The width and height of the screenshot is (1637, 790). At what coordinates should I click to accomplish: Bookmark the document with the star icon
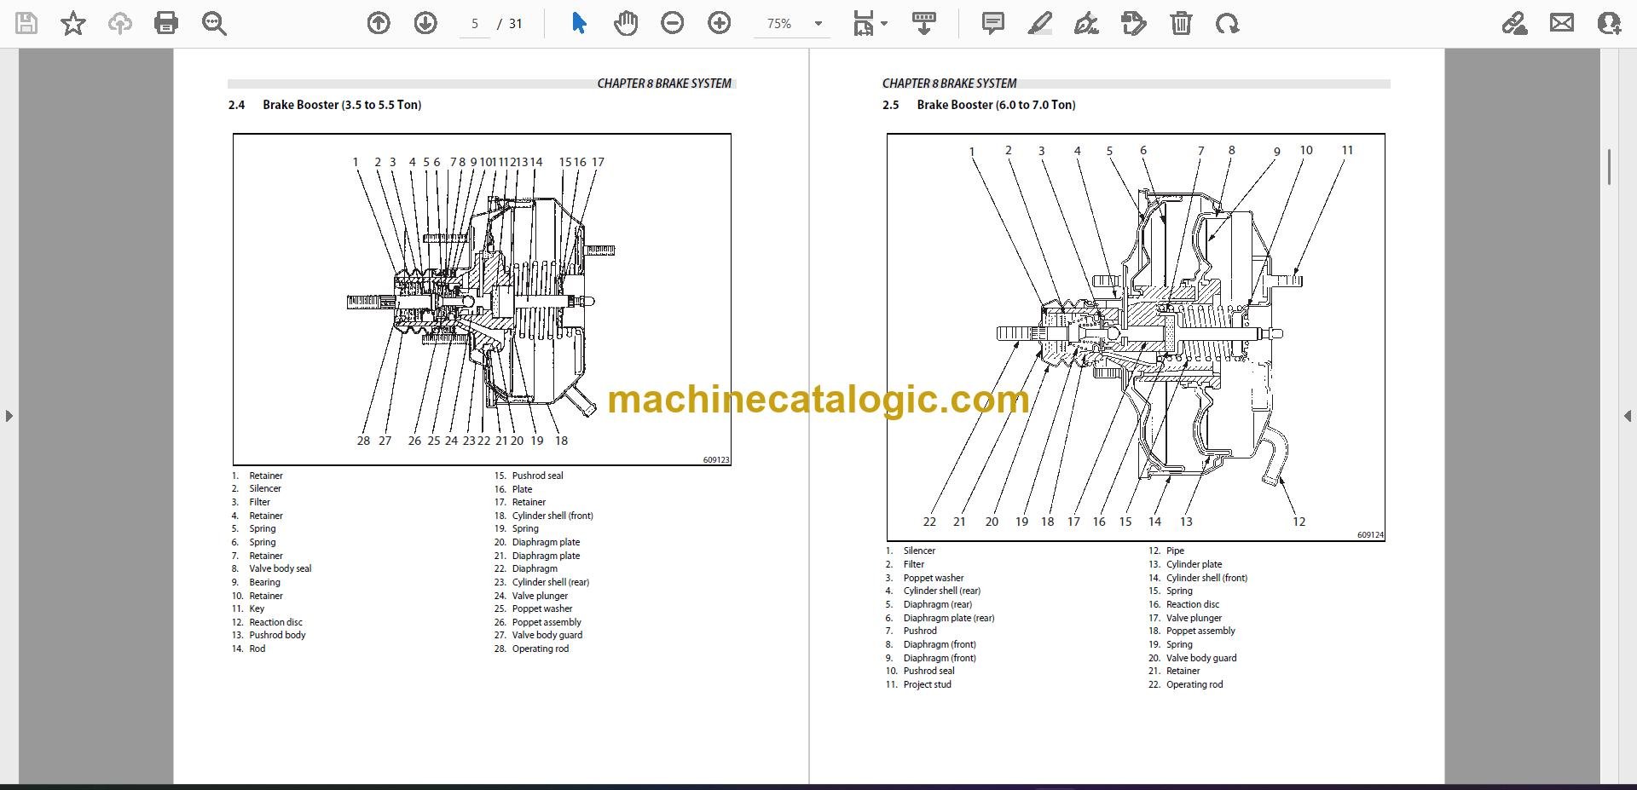(x=73, y=23)
